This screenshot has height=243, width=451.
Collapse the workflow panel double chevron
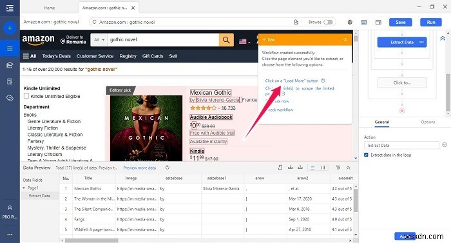[x=443, y=38]
